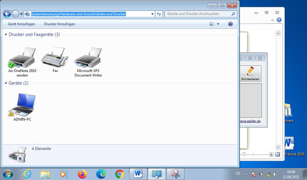Show hidden tray icons arrow
307x180 pixels.
[x=246, y=174]
